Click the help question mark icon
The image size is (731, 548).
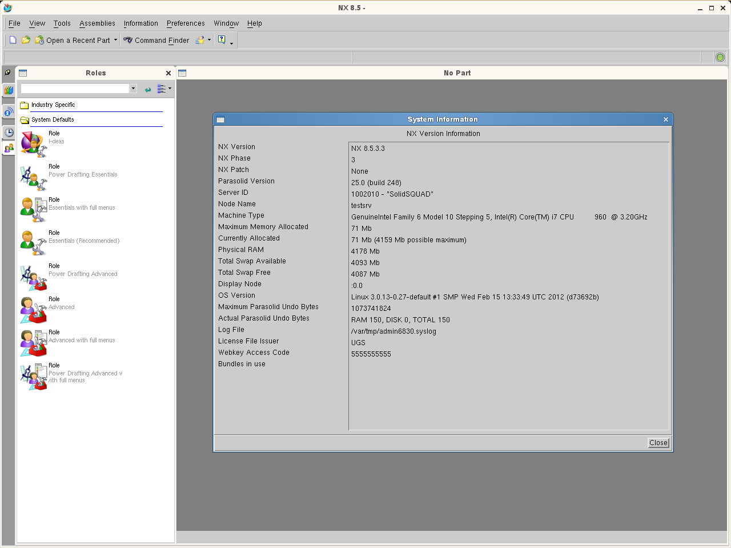pos(222,40)
